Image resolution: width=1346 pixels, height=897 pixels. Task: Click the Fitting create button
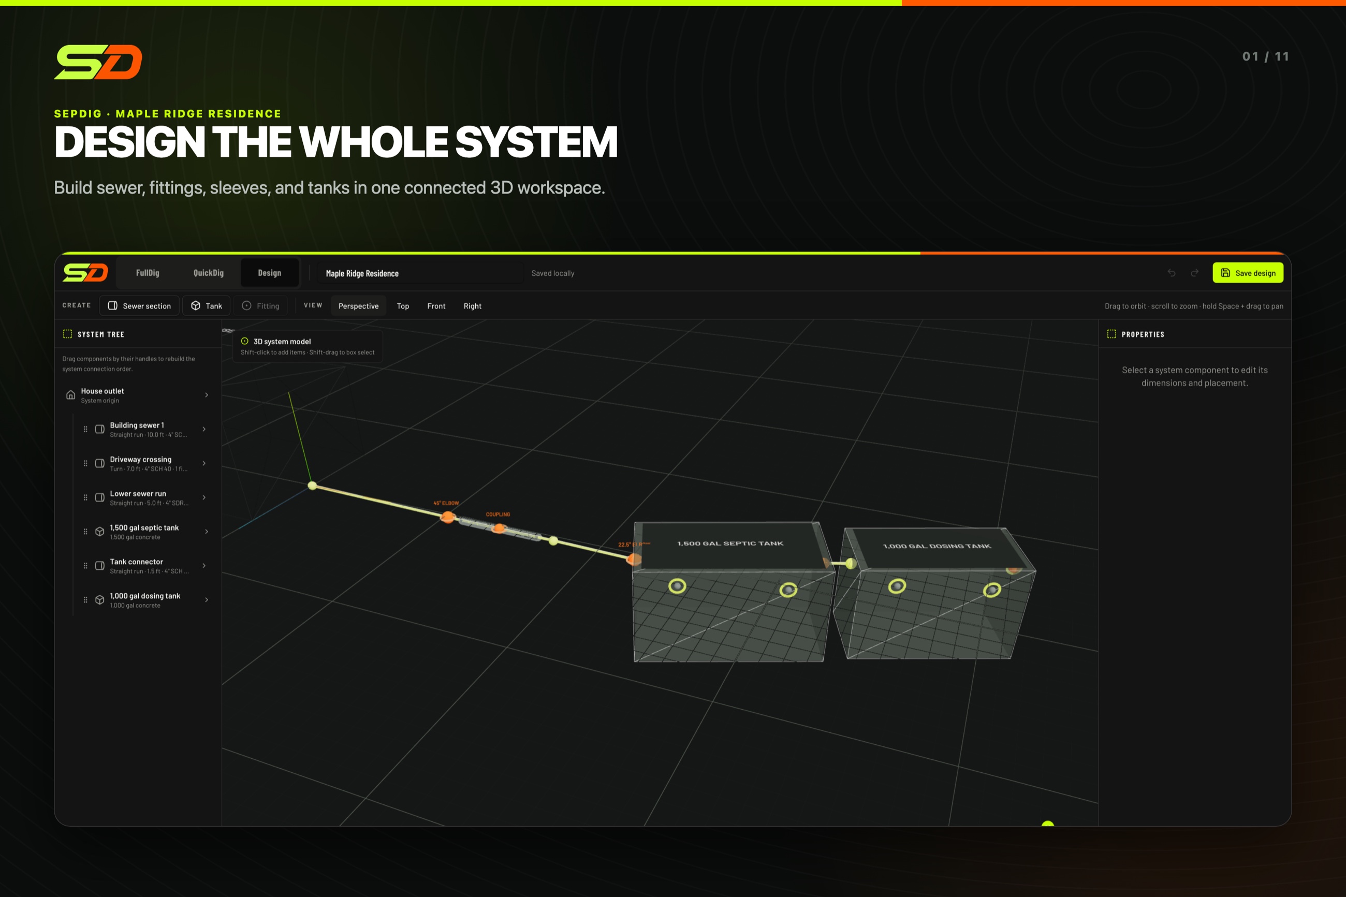[x=261, y=306]
